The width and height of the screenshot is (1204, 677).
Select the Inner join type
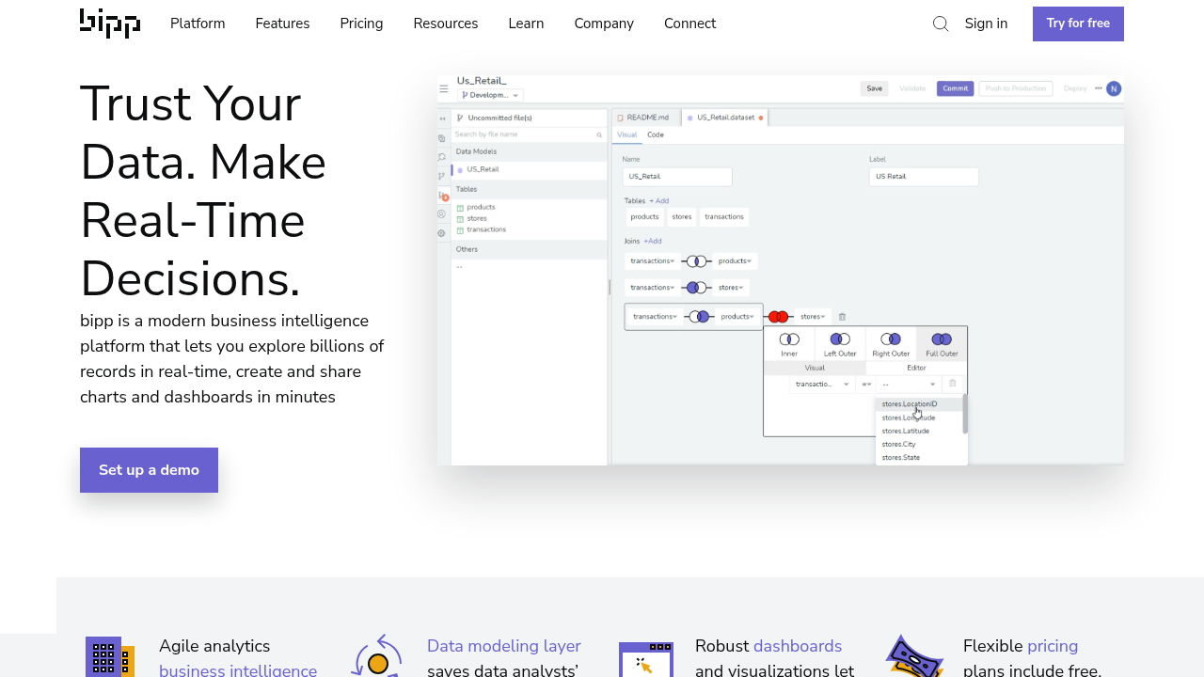point(788,342)
